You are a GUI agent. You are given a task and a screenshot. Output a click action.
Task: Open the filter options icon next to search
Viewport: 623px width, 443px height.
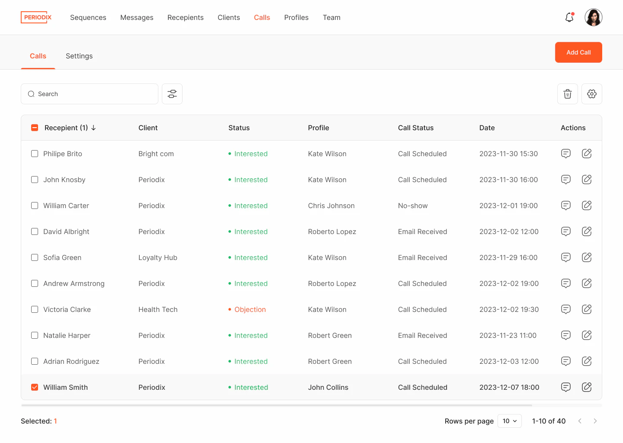172,94
